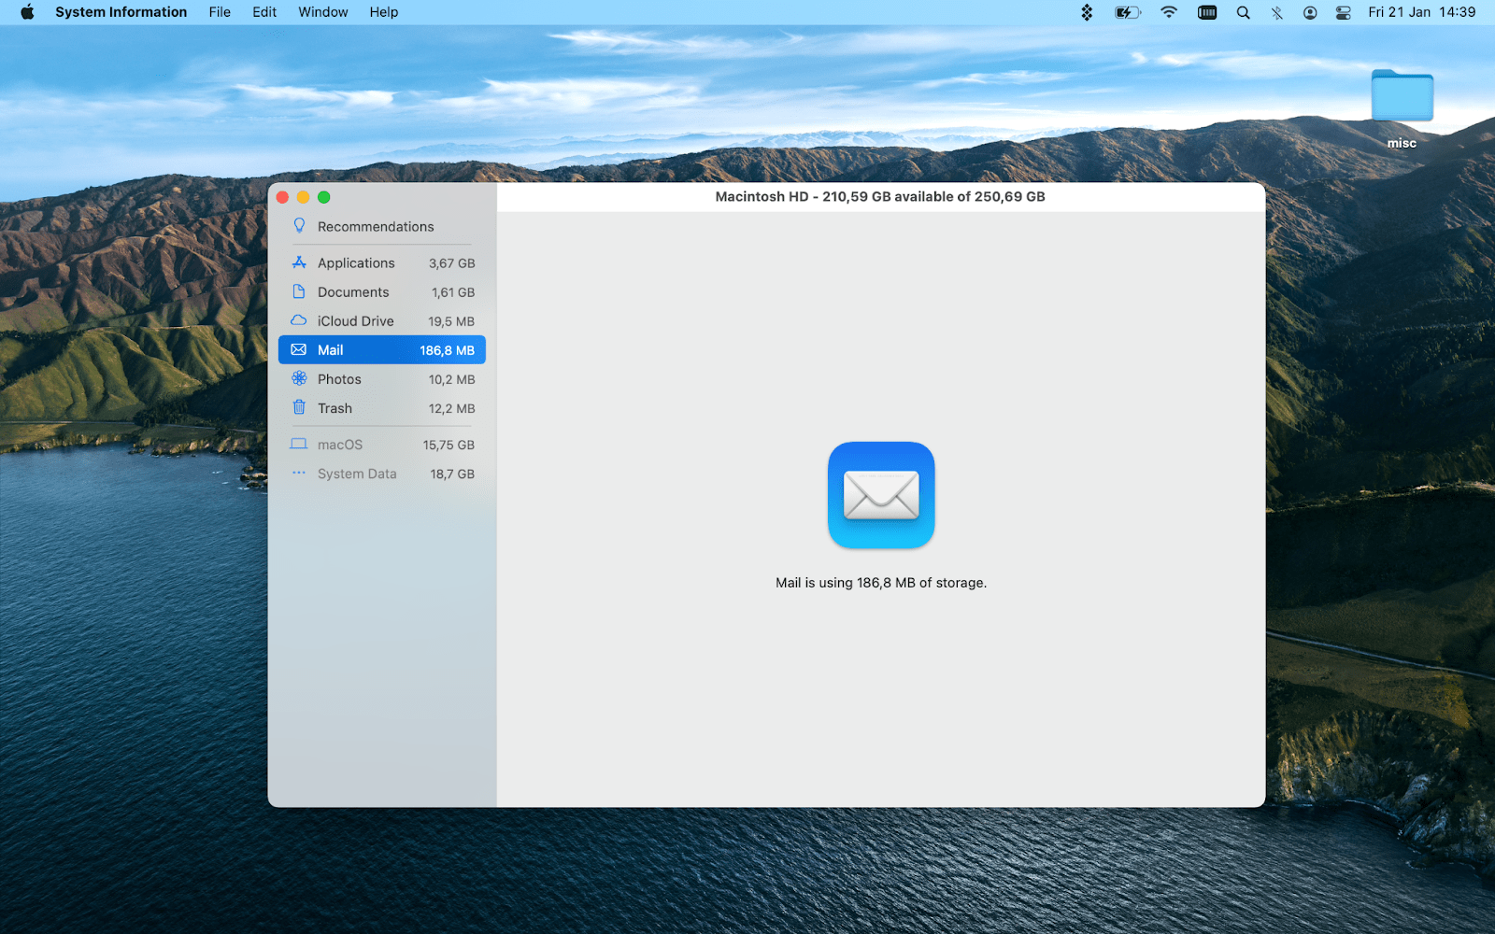Click the '186,8 MB' sidebar size value
This screenshot has height=934, width=1495.
coord(447,350)
